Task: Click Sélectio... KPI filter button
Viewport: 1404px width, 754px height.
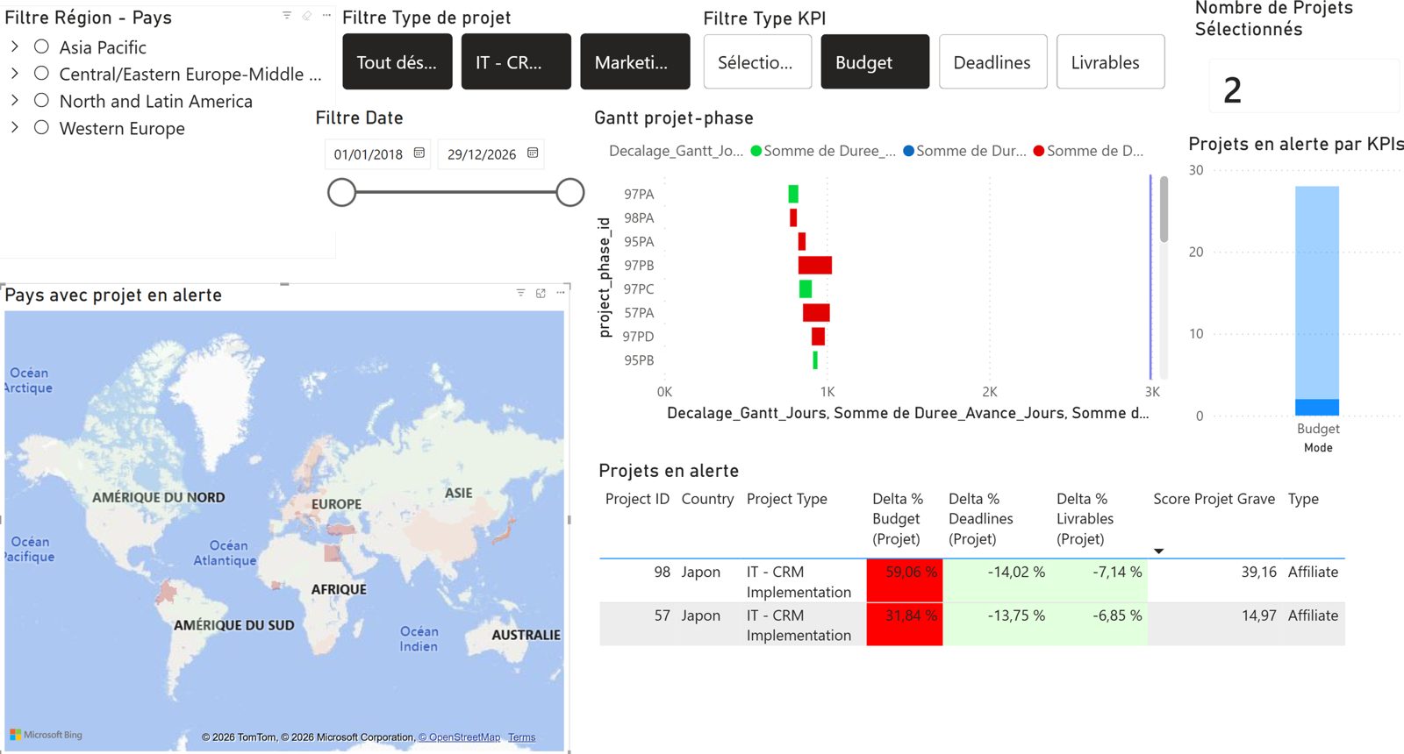Action: coord(757,62)
